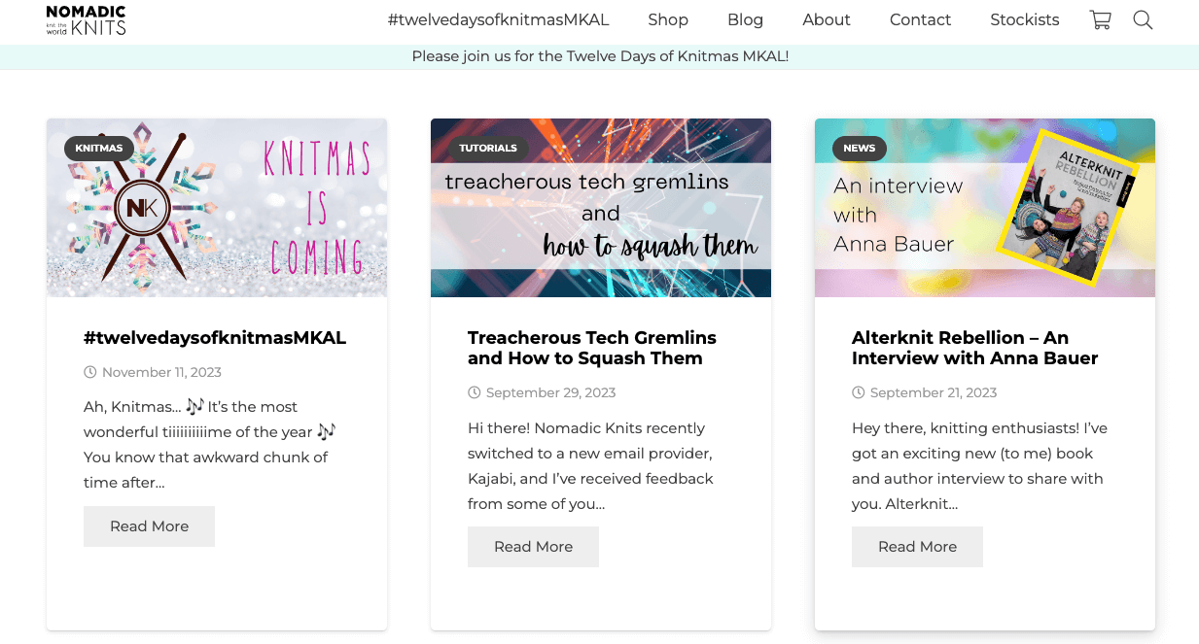
Task: Open the shopping cart icon
Action: click(1101, 19)
